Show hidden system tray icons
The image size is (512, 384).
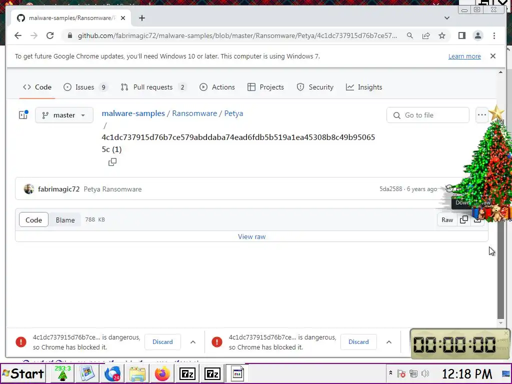pyautogui.click(x=390, y=372)
